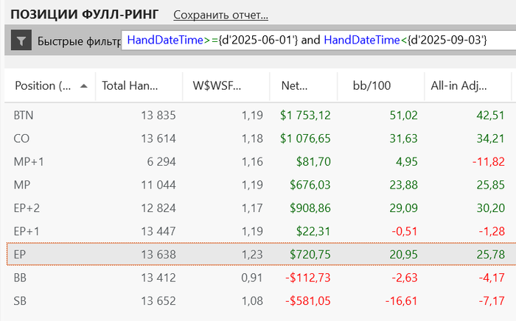Viewport: 516px width, 321px height.
Task: Click the Position column sort arrow
Action: pos(84,85)
